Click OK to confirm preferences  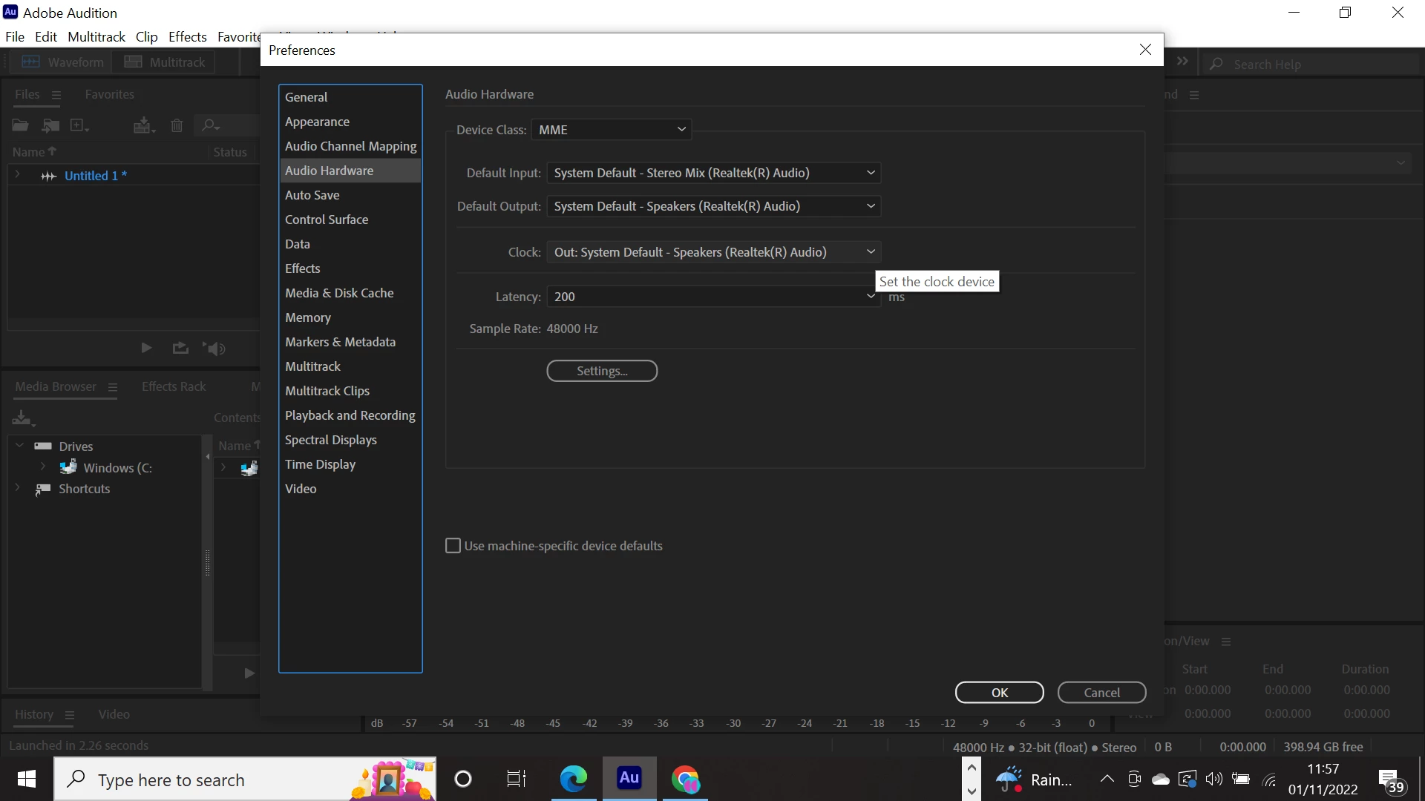999,692
